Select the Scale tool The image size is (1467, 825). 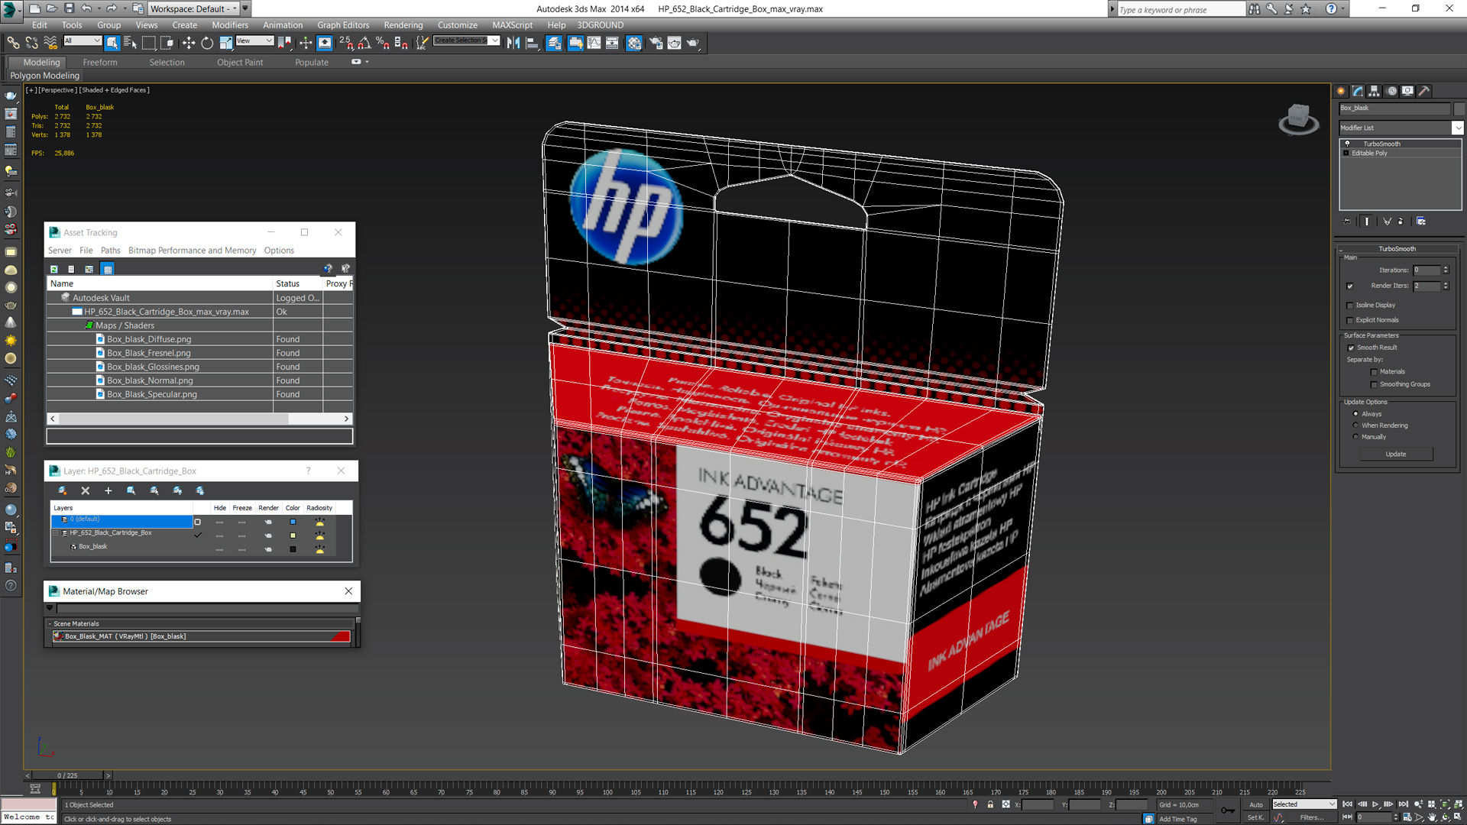(225, 43)
